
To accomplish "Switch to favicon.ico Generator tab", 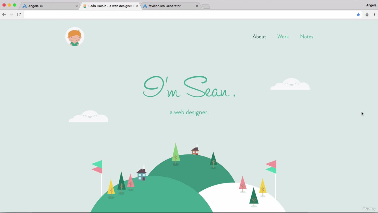I will [x=170, y=6].
